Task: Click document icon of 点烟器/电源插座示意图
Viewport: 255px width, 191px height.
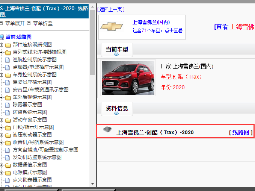Action: pos(7,67)
